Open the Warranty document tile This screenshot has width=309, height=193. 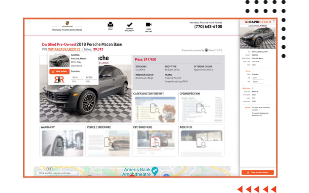click(62, 141)
